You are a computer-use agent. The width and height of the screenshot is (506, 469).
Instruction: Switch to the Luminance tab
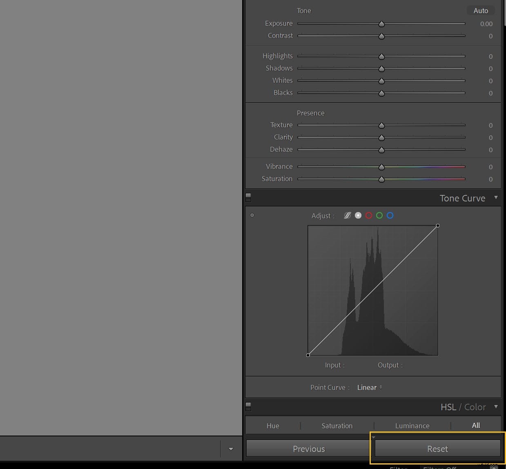[412, 425]
